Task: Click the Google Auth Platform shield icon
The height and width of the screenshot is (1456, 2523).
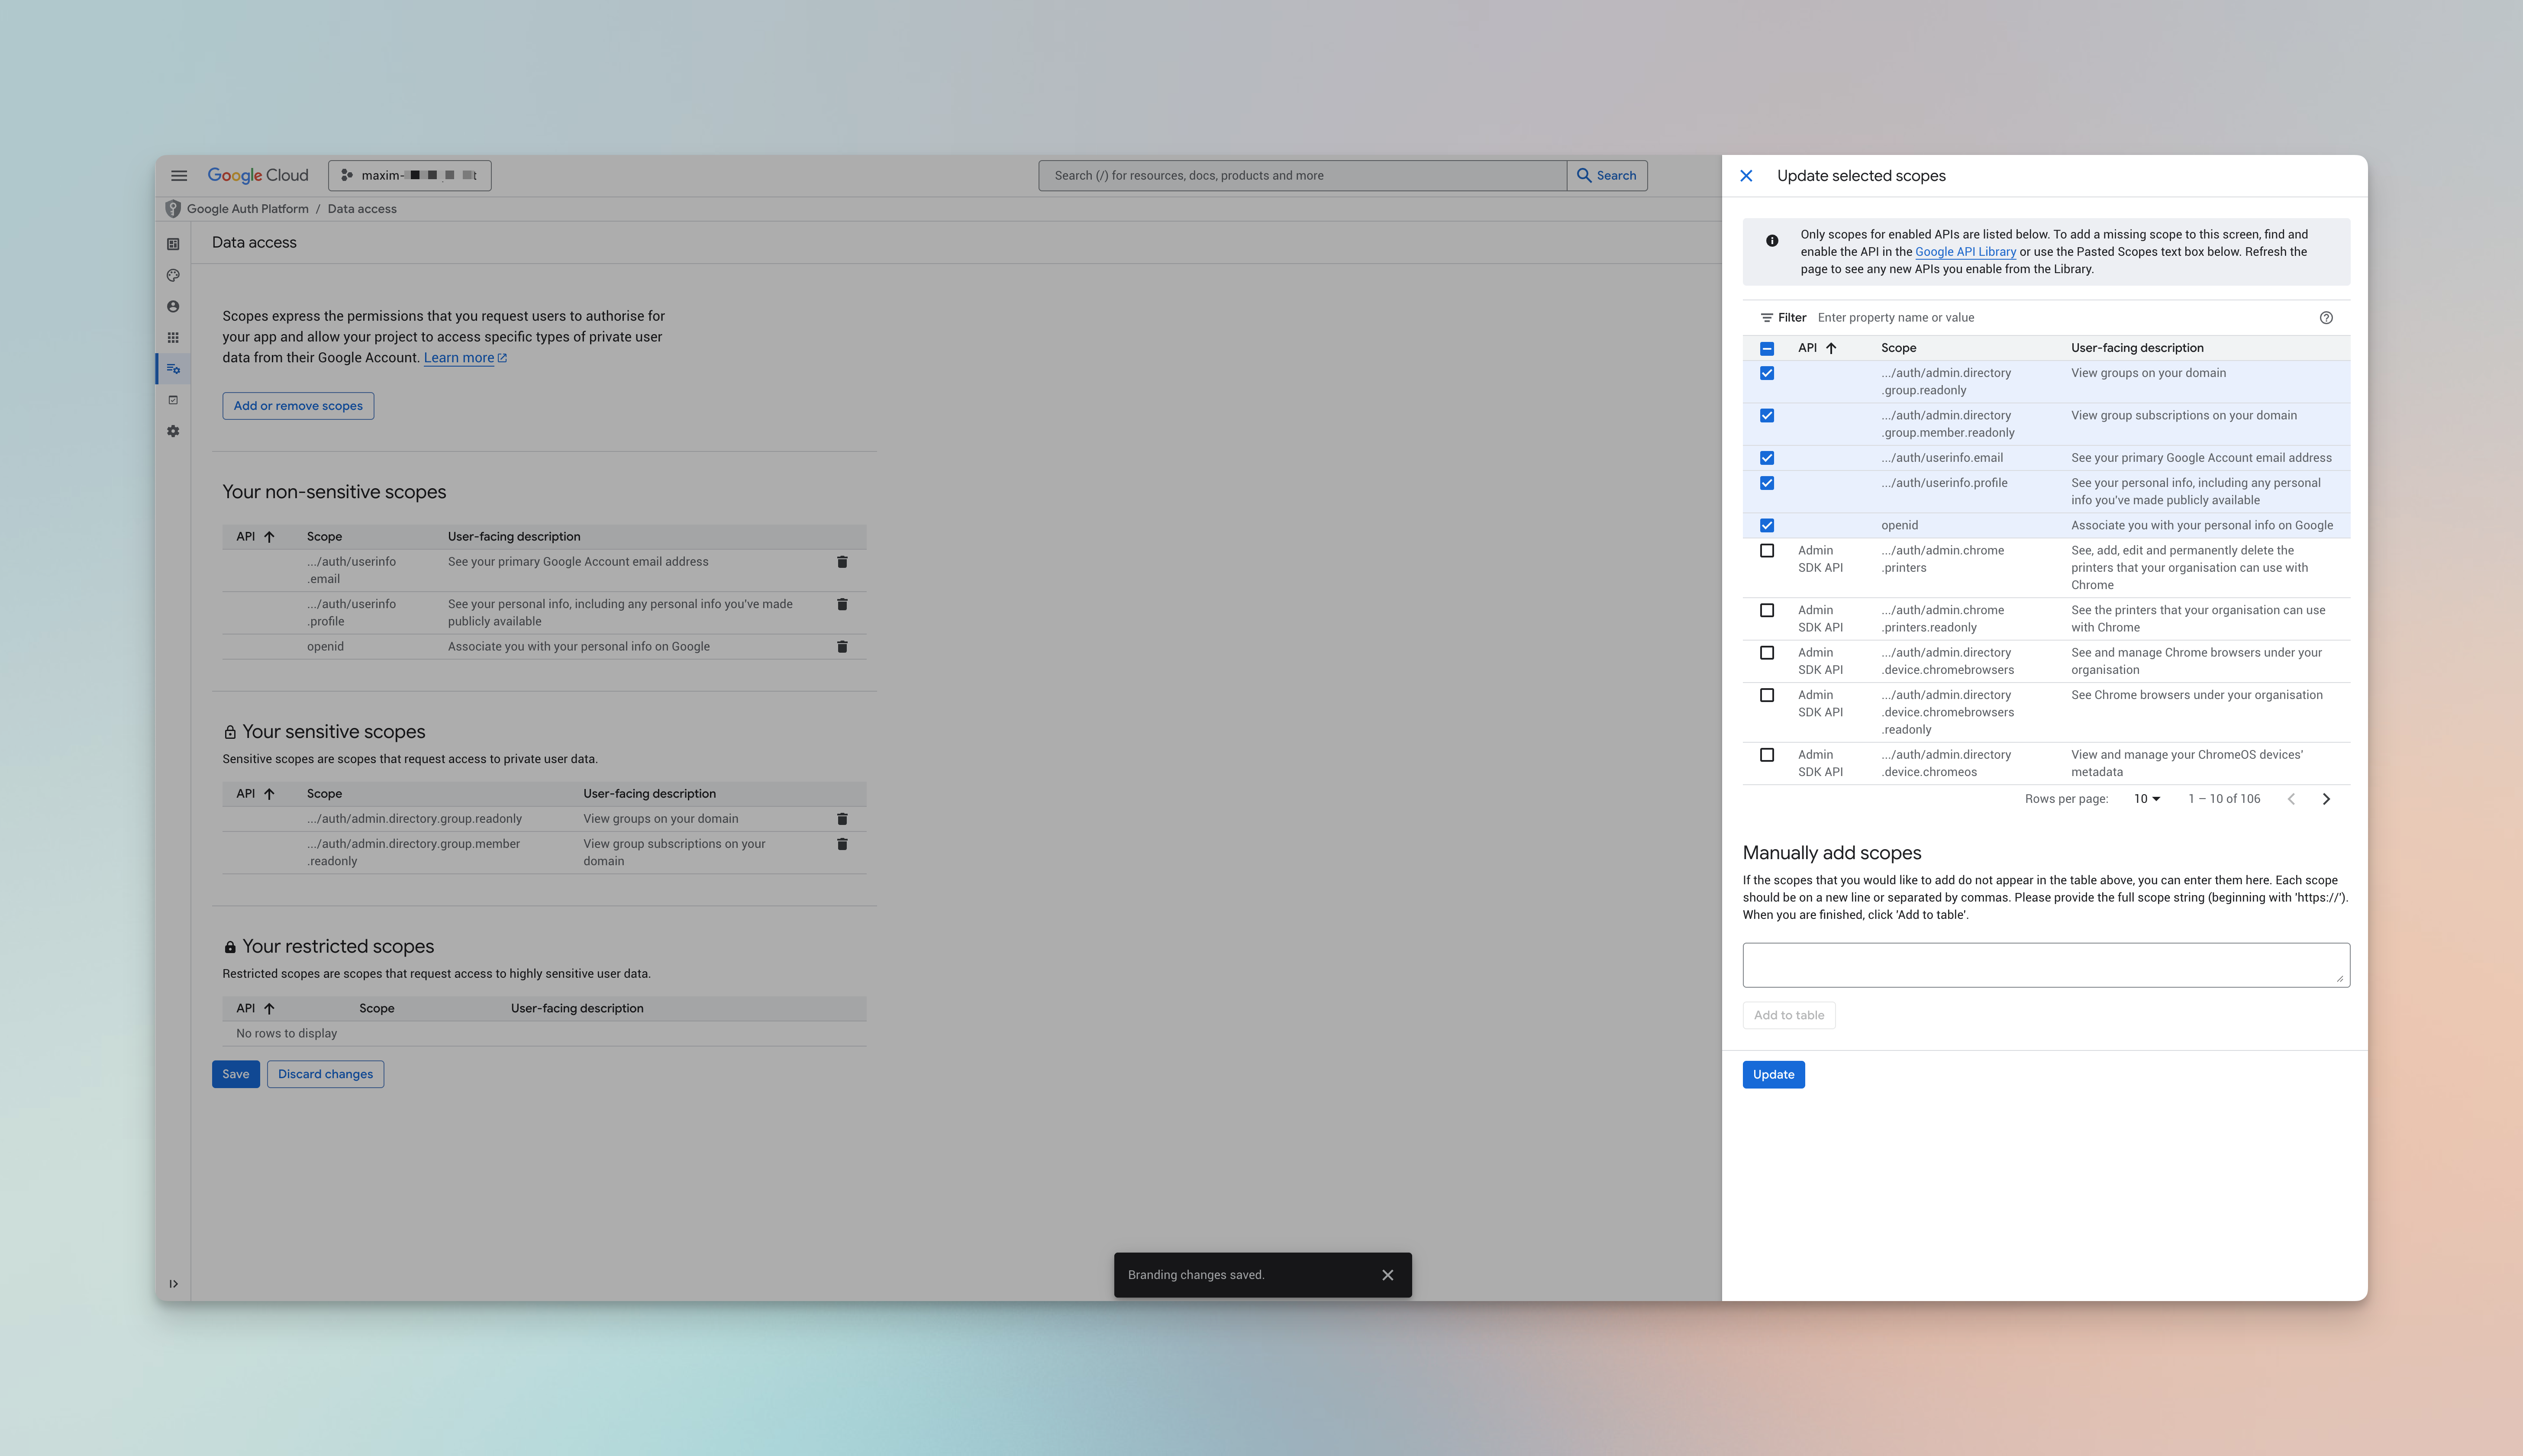Action: pyautogui.click(x=173, y=209)
